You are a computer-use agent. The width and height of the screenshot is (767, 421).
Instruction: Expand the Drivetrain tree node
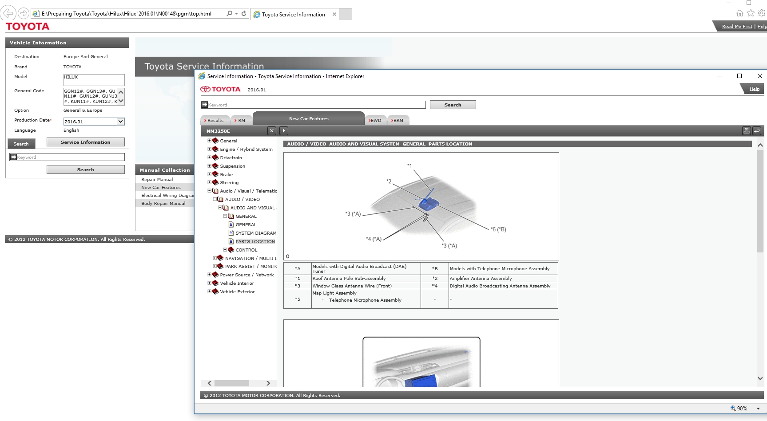point(210,157)
